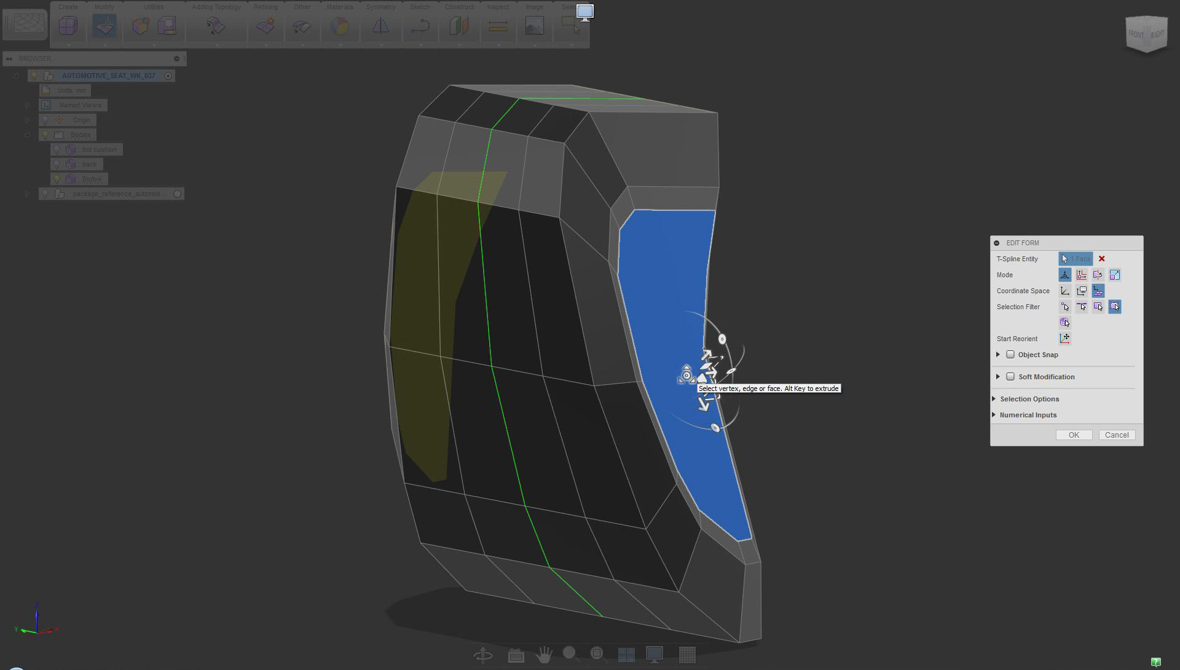Choose vertex selection filter icon

(1064, 307)
